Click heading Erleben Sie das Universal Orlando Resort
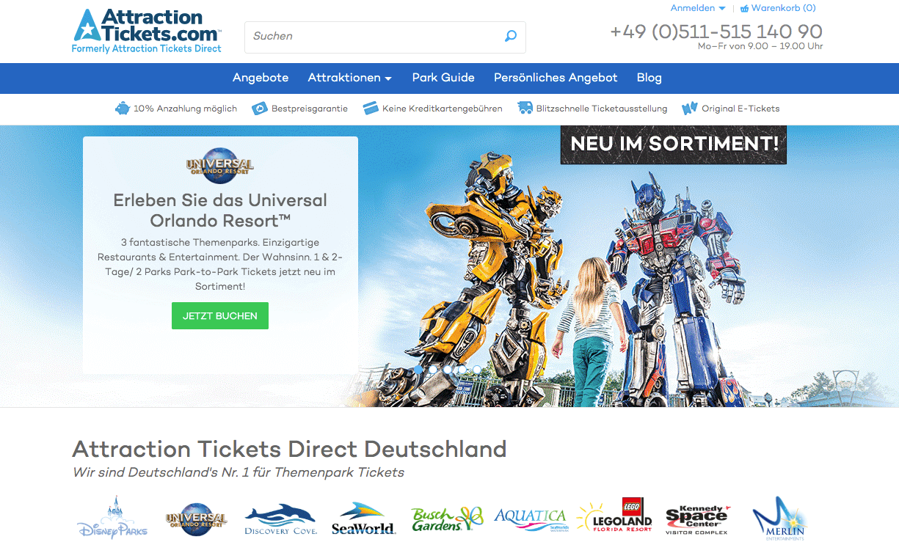This screenshot has width=899, height=553. (x=220, y=210)
